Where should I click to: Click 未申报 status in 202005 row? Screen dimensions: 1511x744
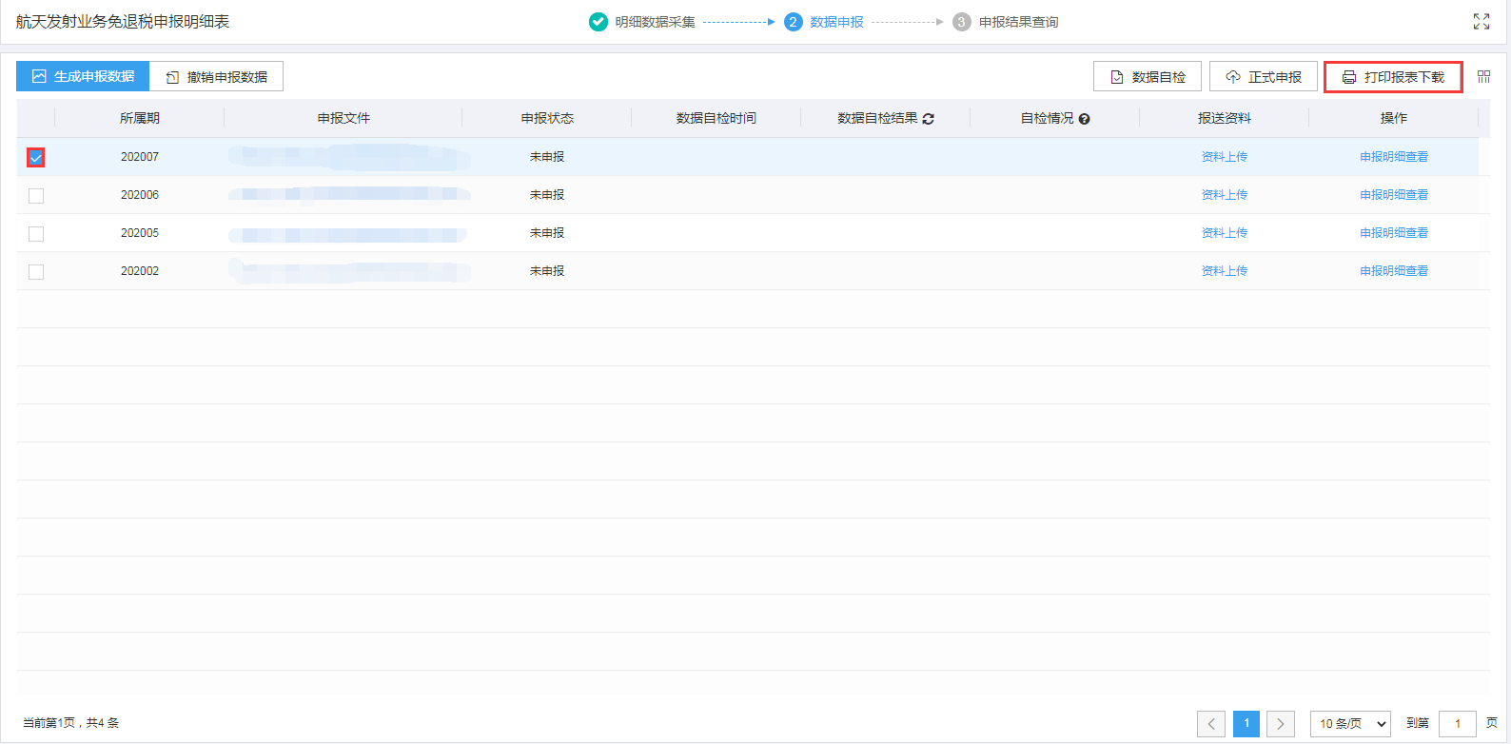click(547, 233)
